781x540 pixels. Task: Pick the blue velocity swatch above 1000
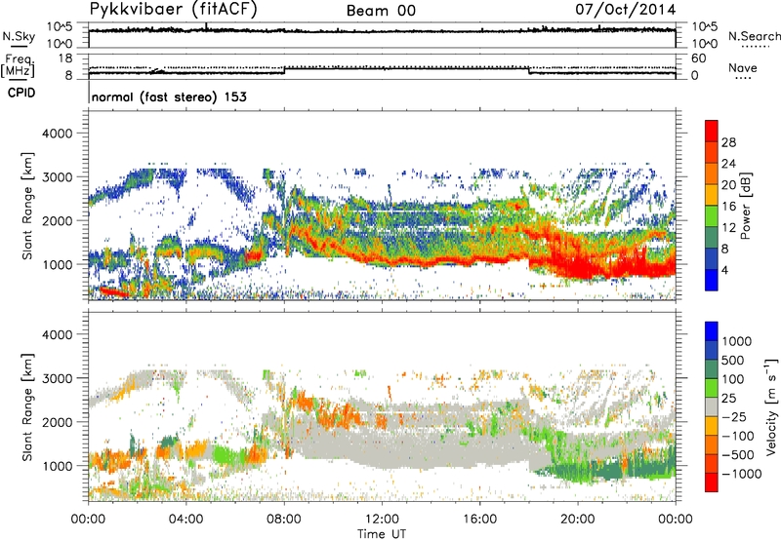[x=712, y=331]
